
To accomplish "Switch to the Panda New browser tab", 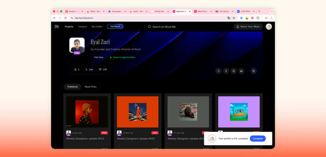I will tap(160, 12).
